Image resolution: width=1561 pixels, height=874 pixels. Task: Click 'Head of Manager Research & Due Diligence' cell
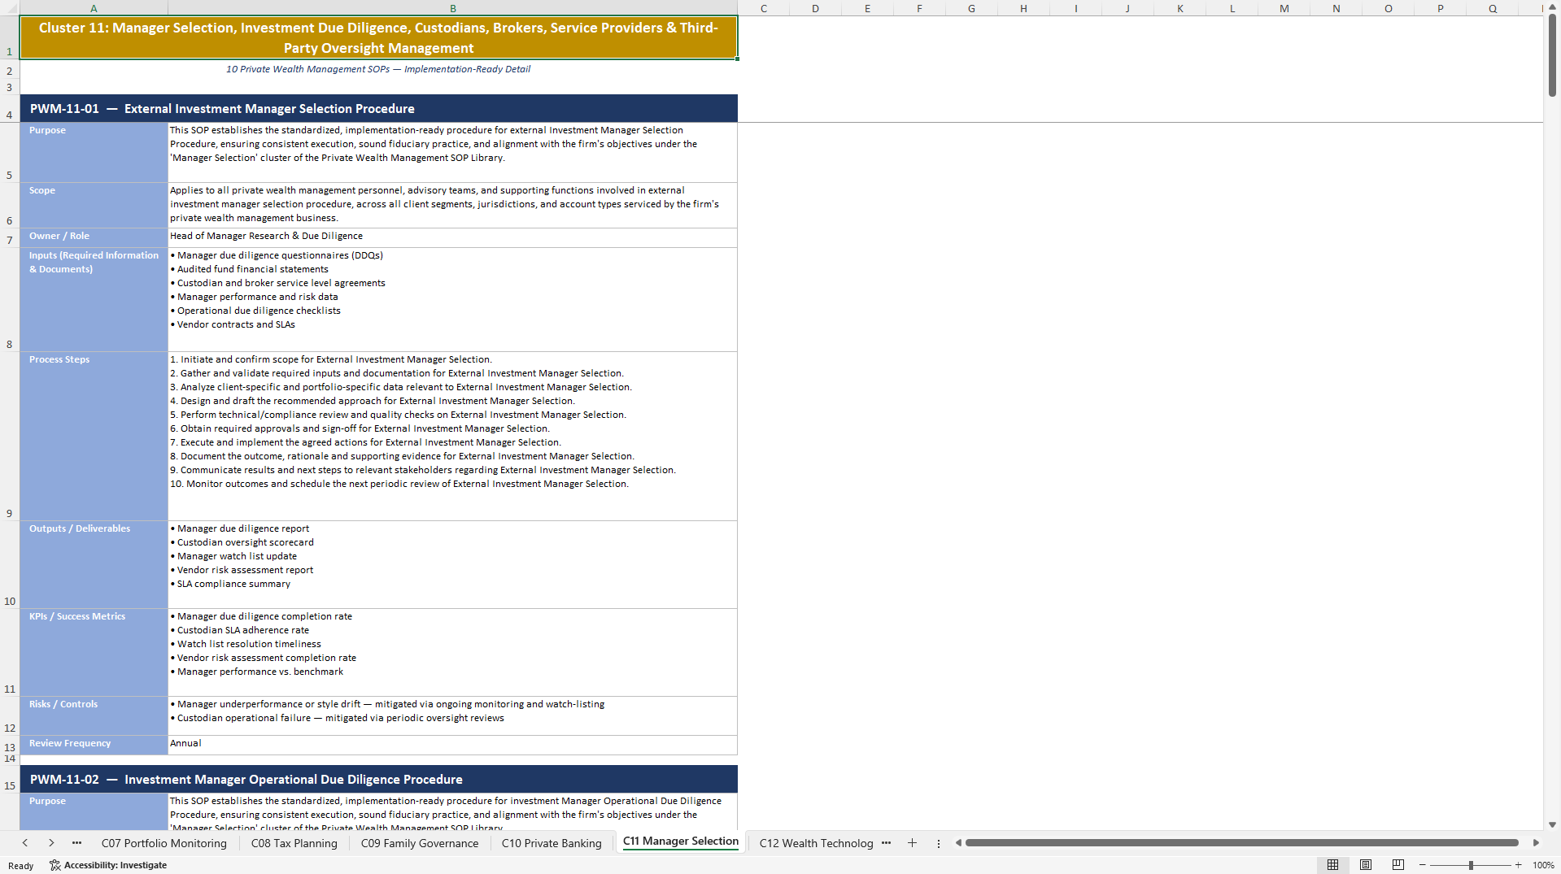click(452, 237)
